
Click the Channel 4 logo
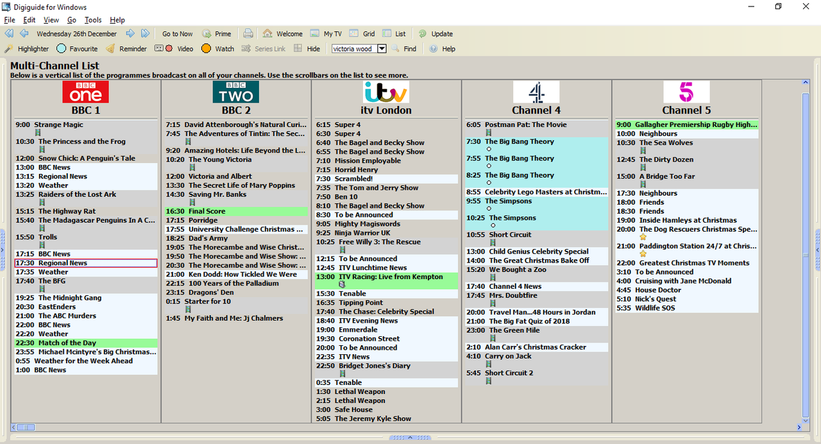[x=536, y=92]
